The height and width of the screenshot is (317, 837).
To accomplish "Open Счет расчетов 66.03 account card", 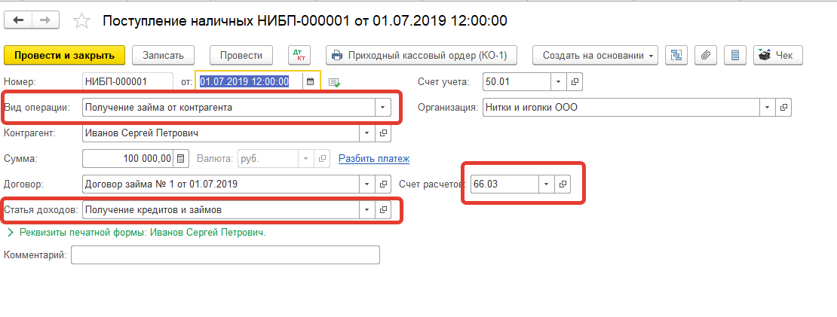I will click(x=562, y=184).
